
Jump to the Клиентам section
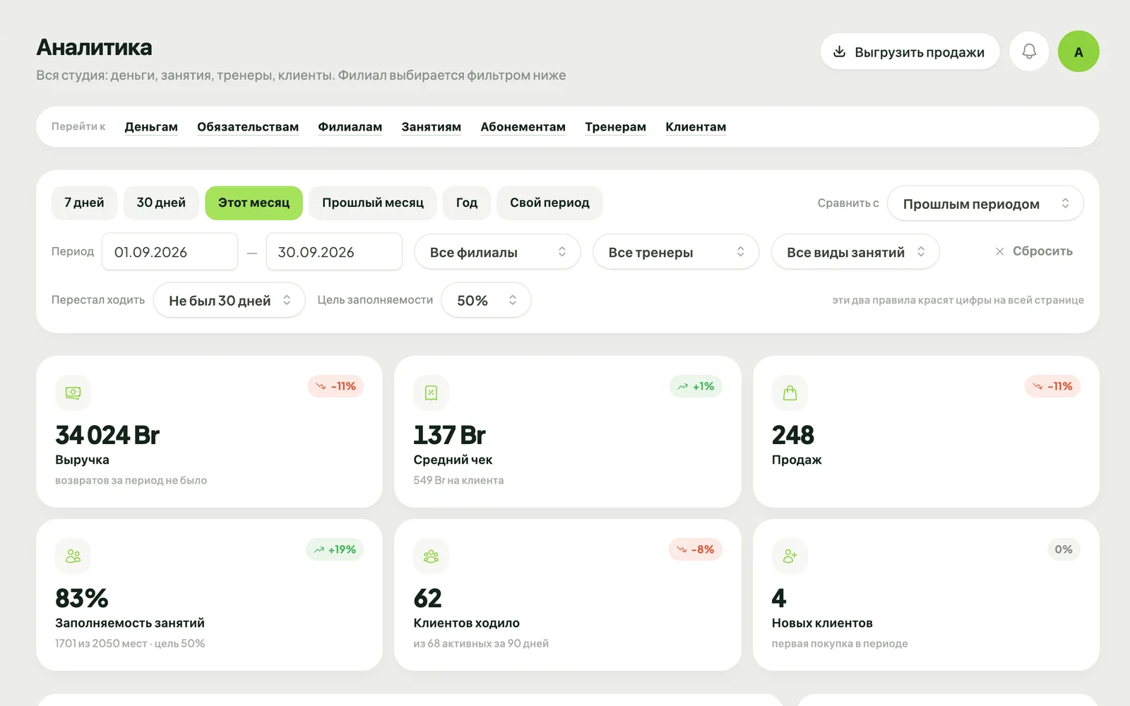[696, 127]
